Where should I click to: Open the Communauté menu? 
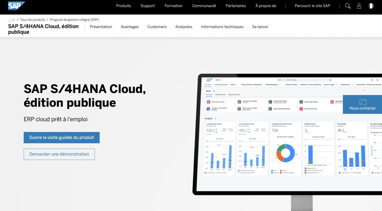[x=204, y=6]
